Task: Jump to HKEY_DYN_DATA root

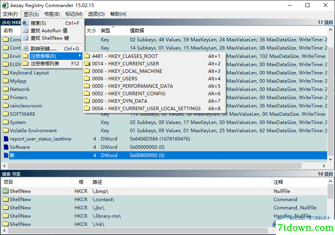Action: point(154,101)
